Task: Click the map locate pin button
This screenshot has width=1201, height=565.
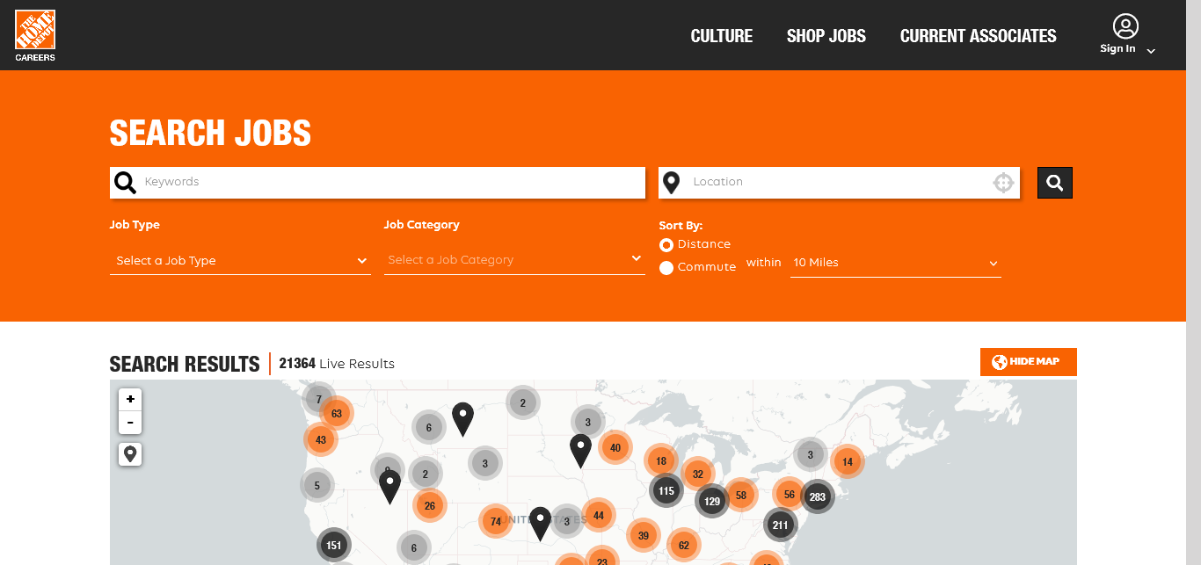Action: point(130,454)
